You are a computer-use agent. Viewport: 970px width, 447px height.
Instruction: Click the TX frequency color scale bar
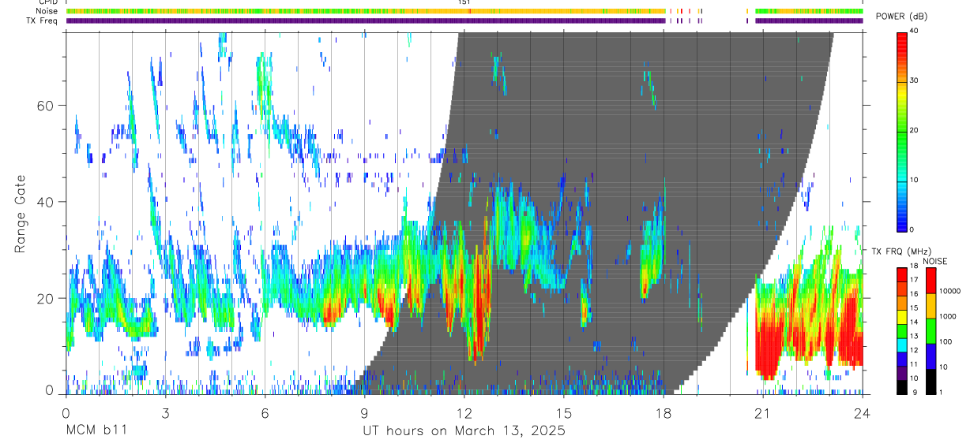tap(903, 330)
